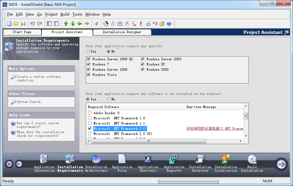Click the round Back arrow icon
The height and width of the screenshot is (186, 293).
coord(19,164)
